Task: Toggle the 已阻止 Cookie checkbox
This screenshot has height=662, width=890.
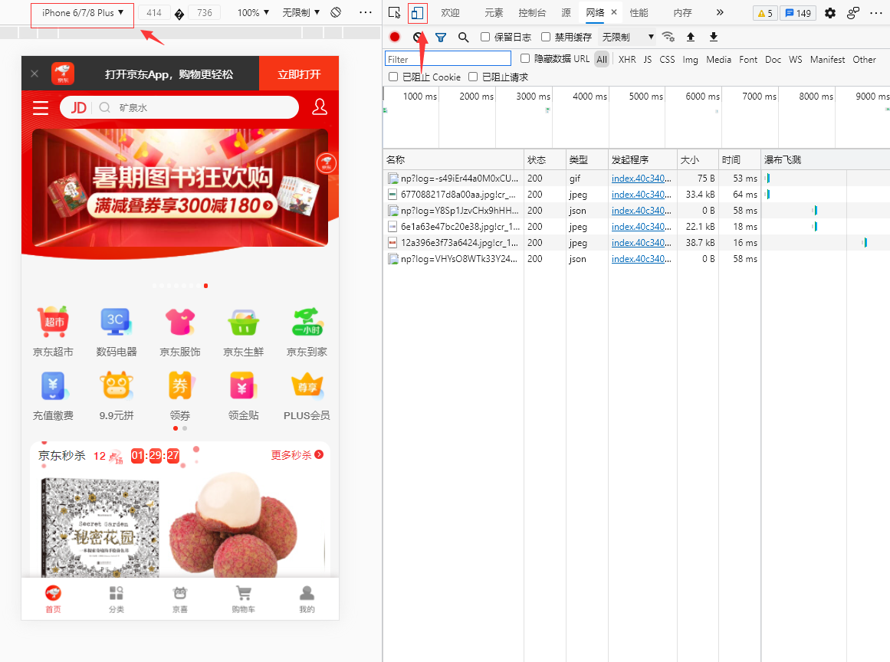Action: click(x=392, y=77)
